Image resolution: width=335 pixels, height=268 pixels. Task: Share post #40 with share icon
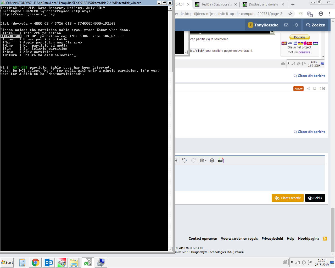point(308,89)
